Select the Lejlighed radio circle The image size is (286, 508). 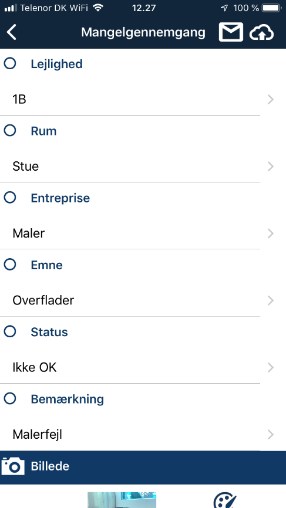[10, 63]
